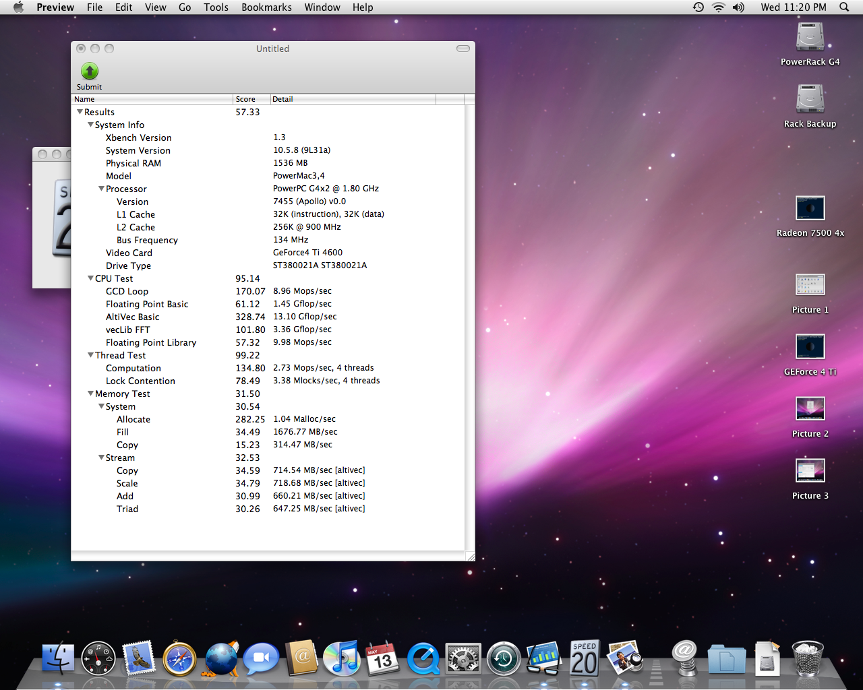863x690 pixels.
Task: Click the clock showing Wed 11:20 PM
Action: pyautogui.click(x=794, y=7)
